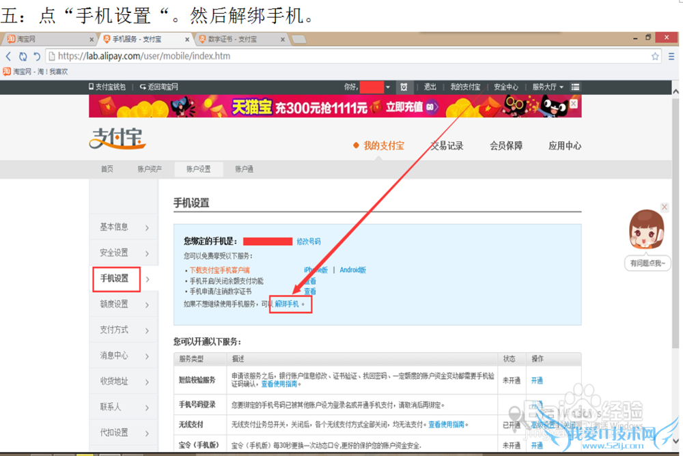Open 应用中心 nav item
Image resolution: width=683 pixels, height=456 pixels.
[x=565, y=146]
